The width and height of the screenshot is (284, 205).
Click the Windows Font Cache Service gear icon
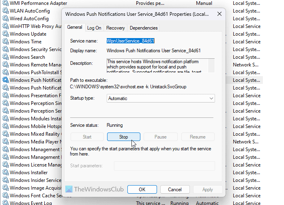(x=6, y=196)
